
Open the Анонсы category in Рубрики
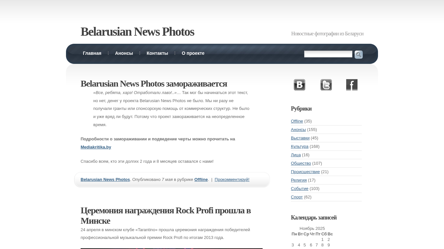coord(298,129)
